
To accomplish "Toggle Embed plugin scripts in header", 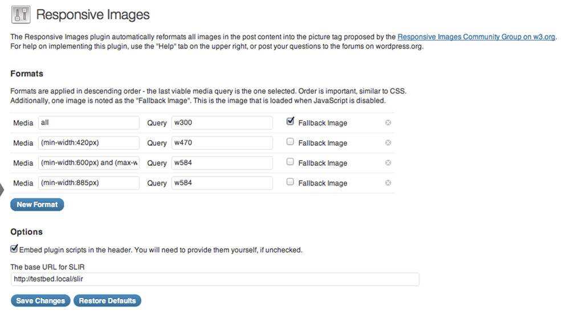I will click(14, 249).
